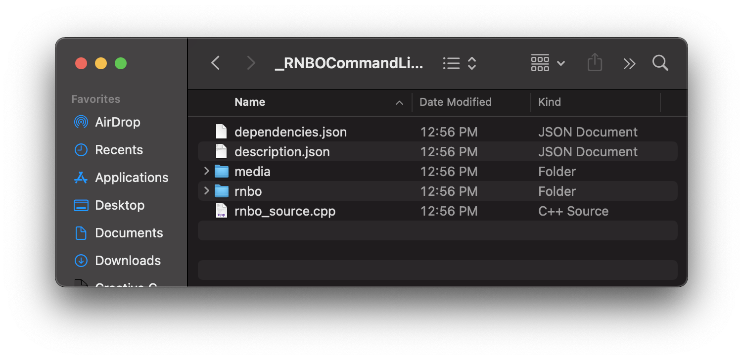Open Desktop from the Favorites sidebar

tap(80, 205)
